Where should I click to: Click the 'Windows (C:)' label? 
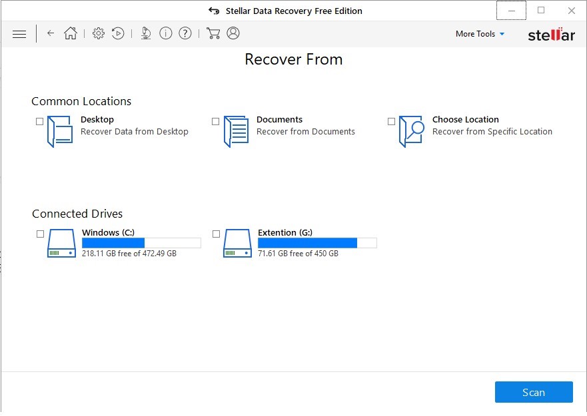pyautogui.click(x=108, y=233)
